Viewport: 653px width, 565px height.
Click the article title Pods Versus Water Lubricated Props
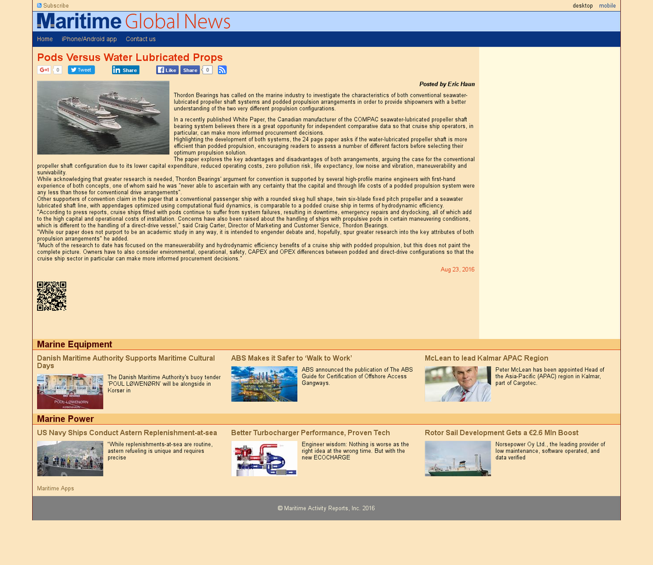(130, 58)
